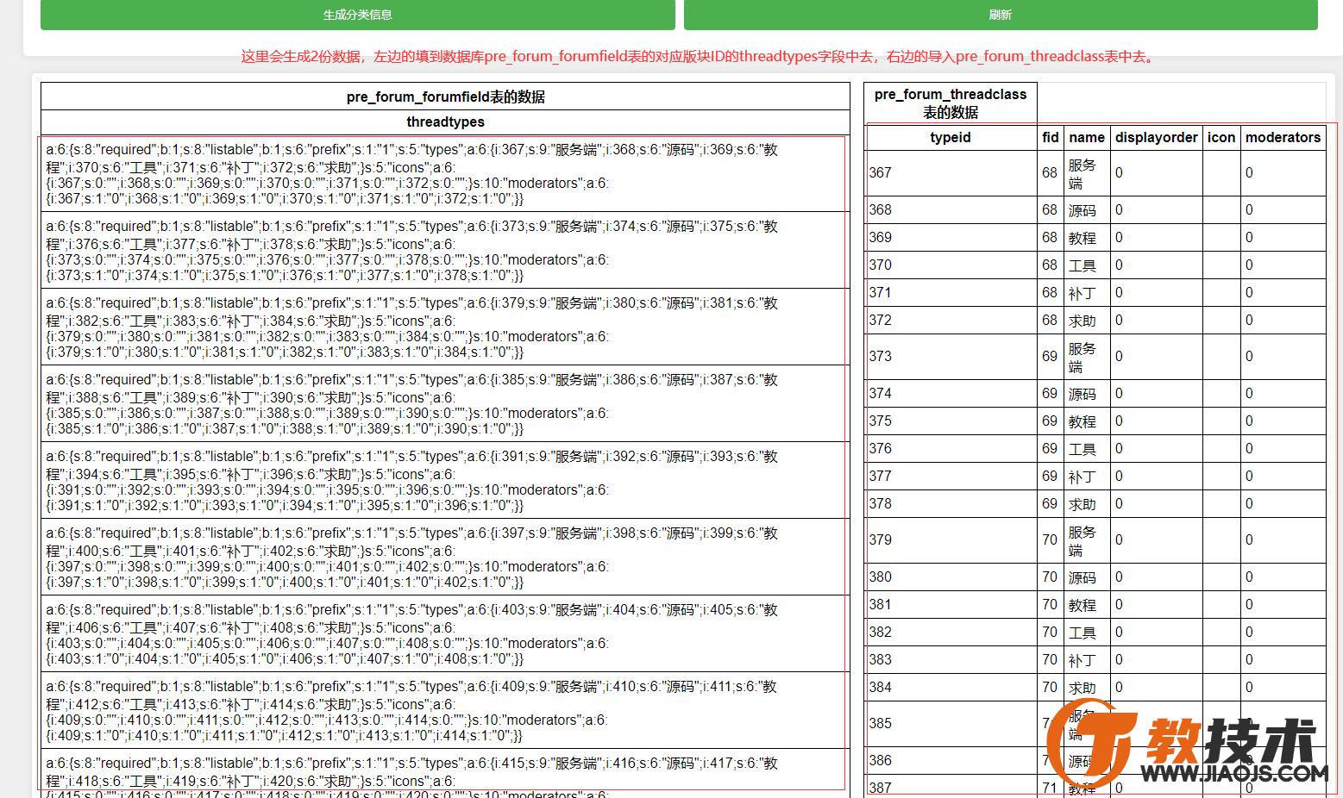Click name cell 工具 in row 376
1343x798 pixels.
tap(1087, 448)
